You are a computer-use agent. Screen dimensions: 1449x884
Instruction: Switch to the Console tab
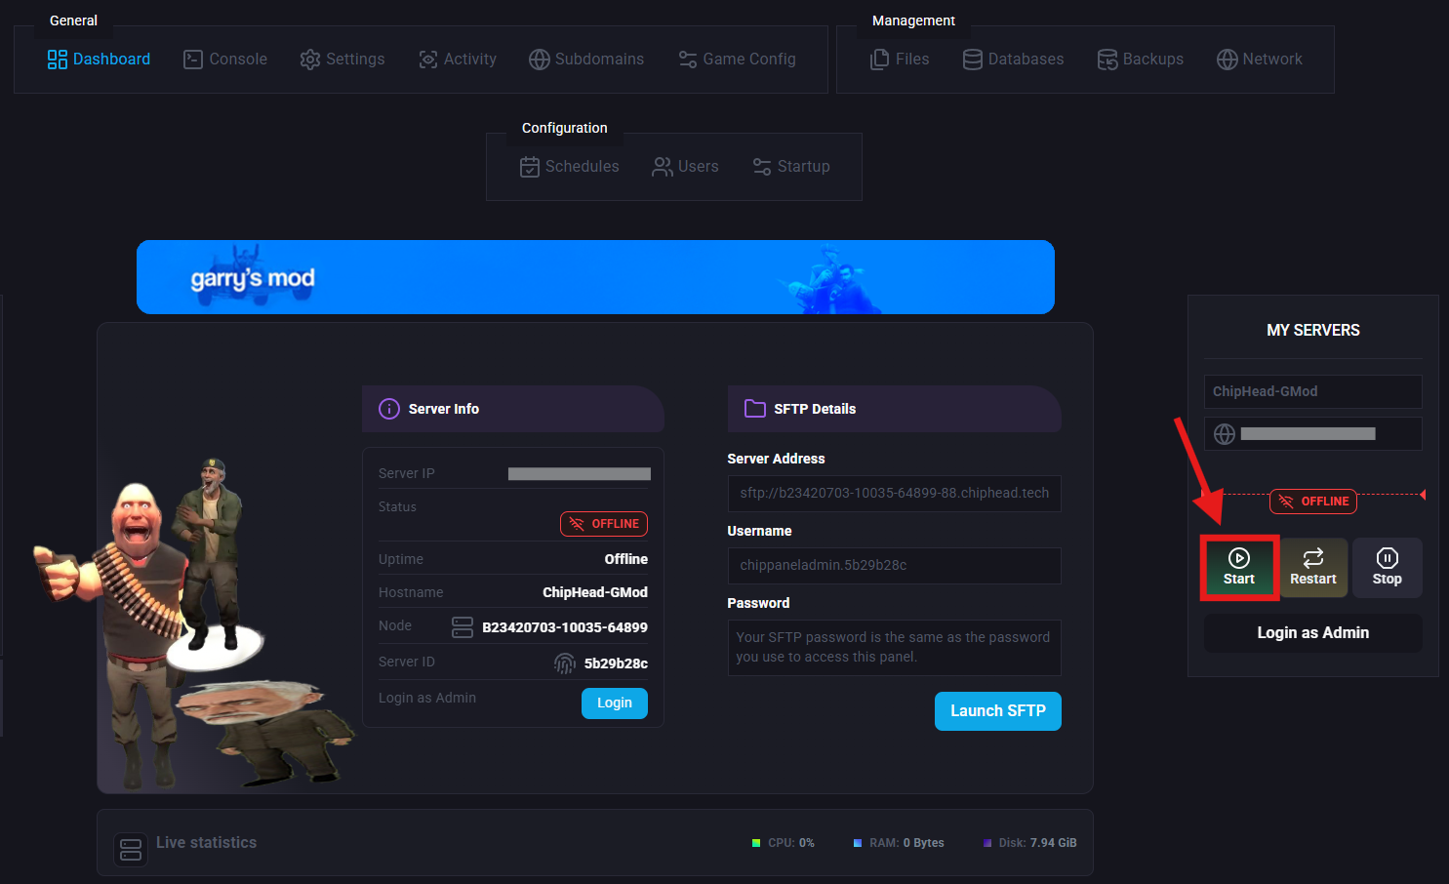pyautogui.click(x=225, y=60)
